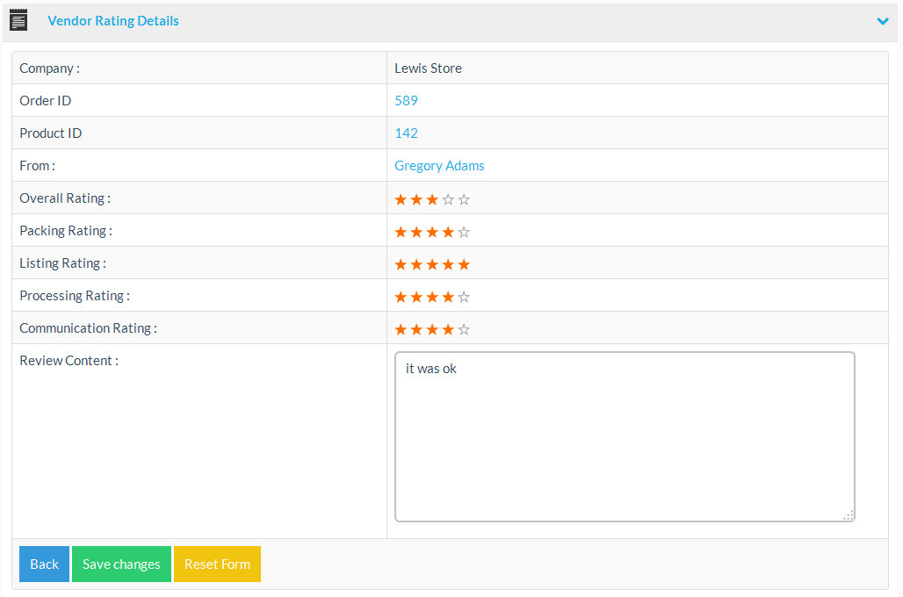
Task: Open order ID 589 link
Action: coord(406,101)
